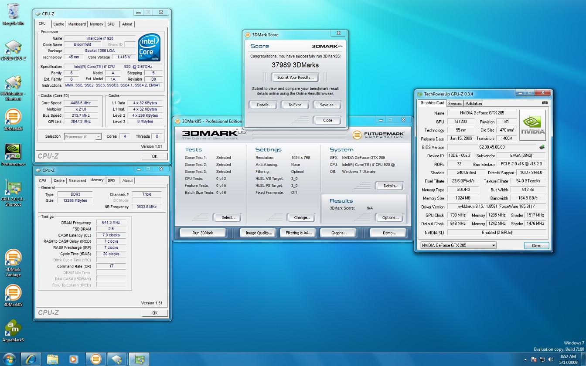Open the Sensors tab in GPU-Z
This screenshot has height=366, width=586.
pos(455,103)
